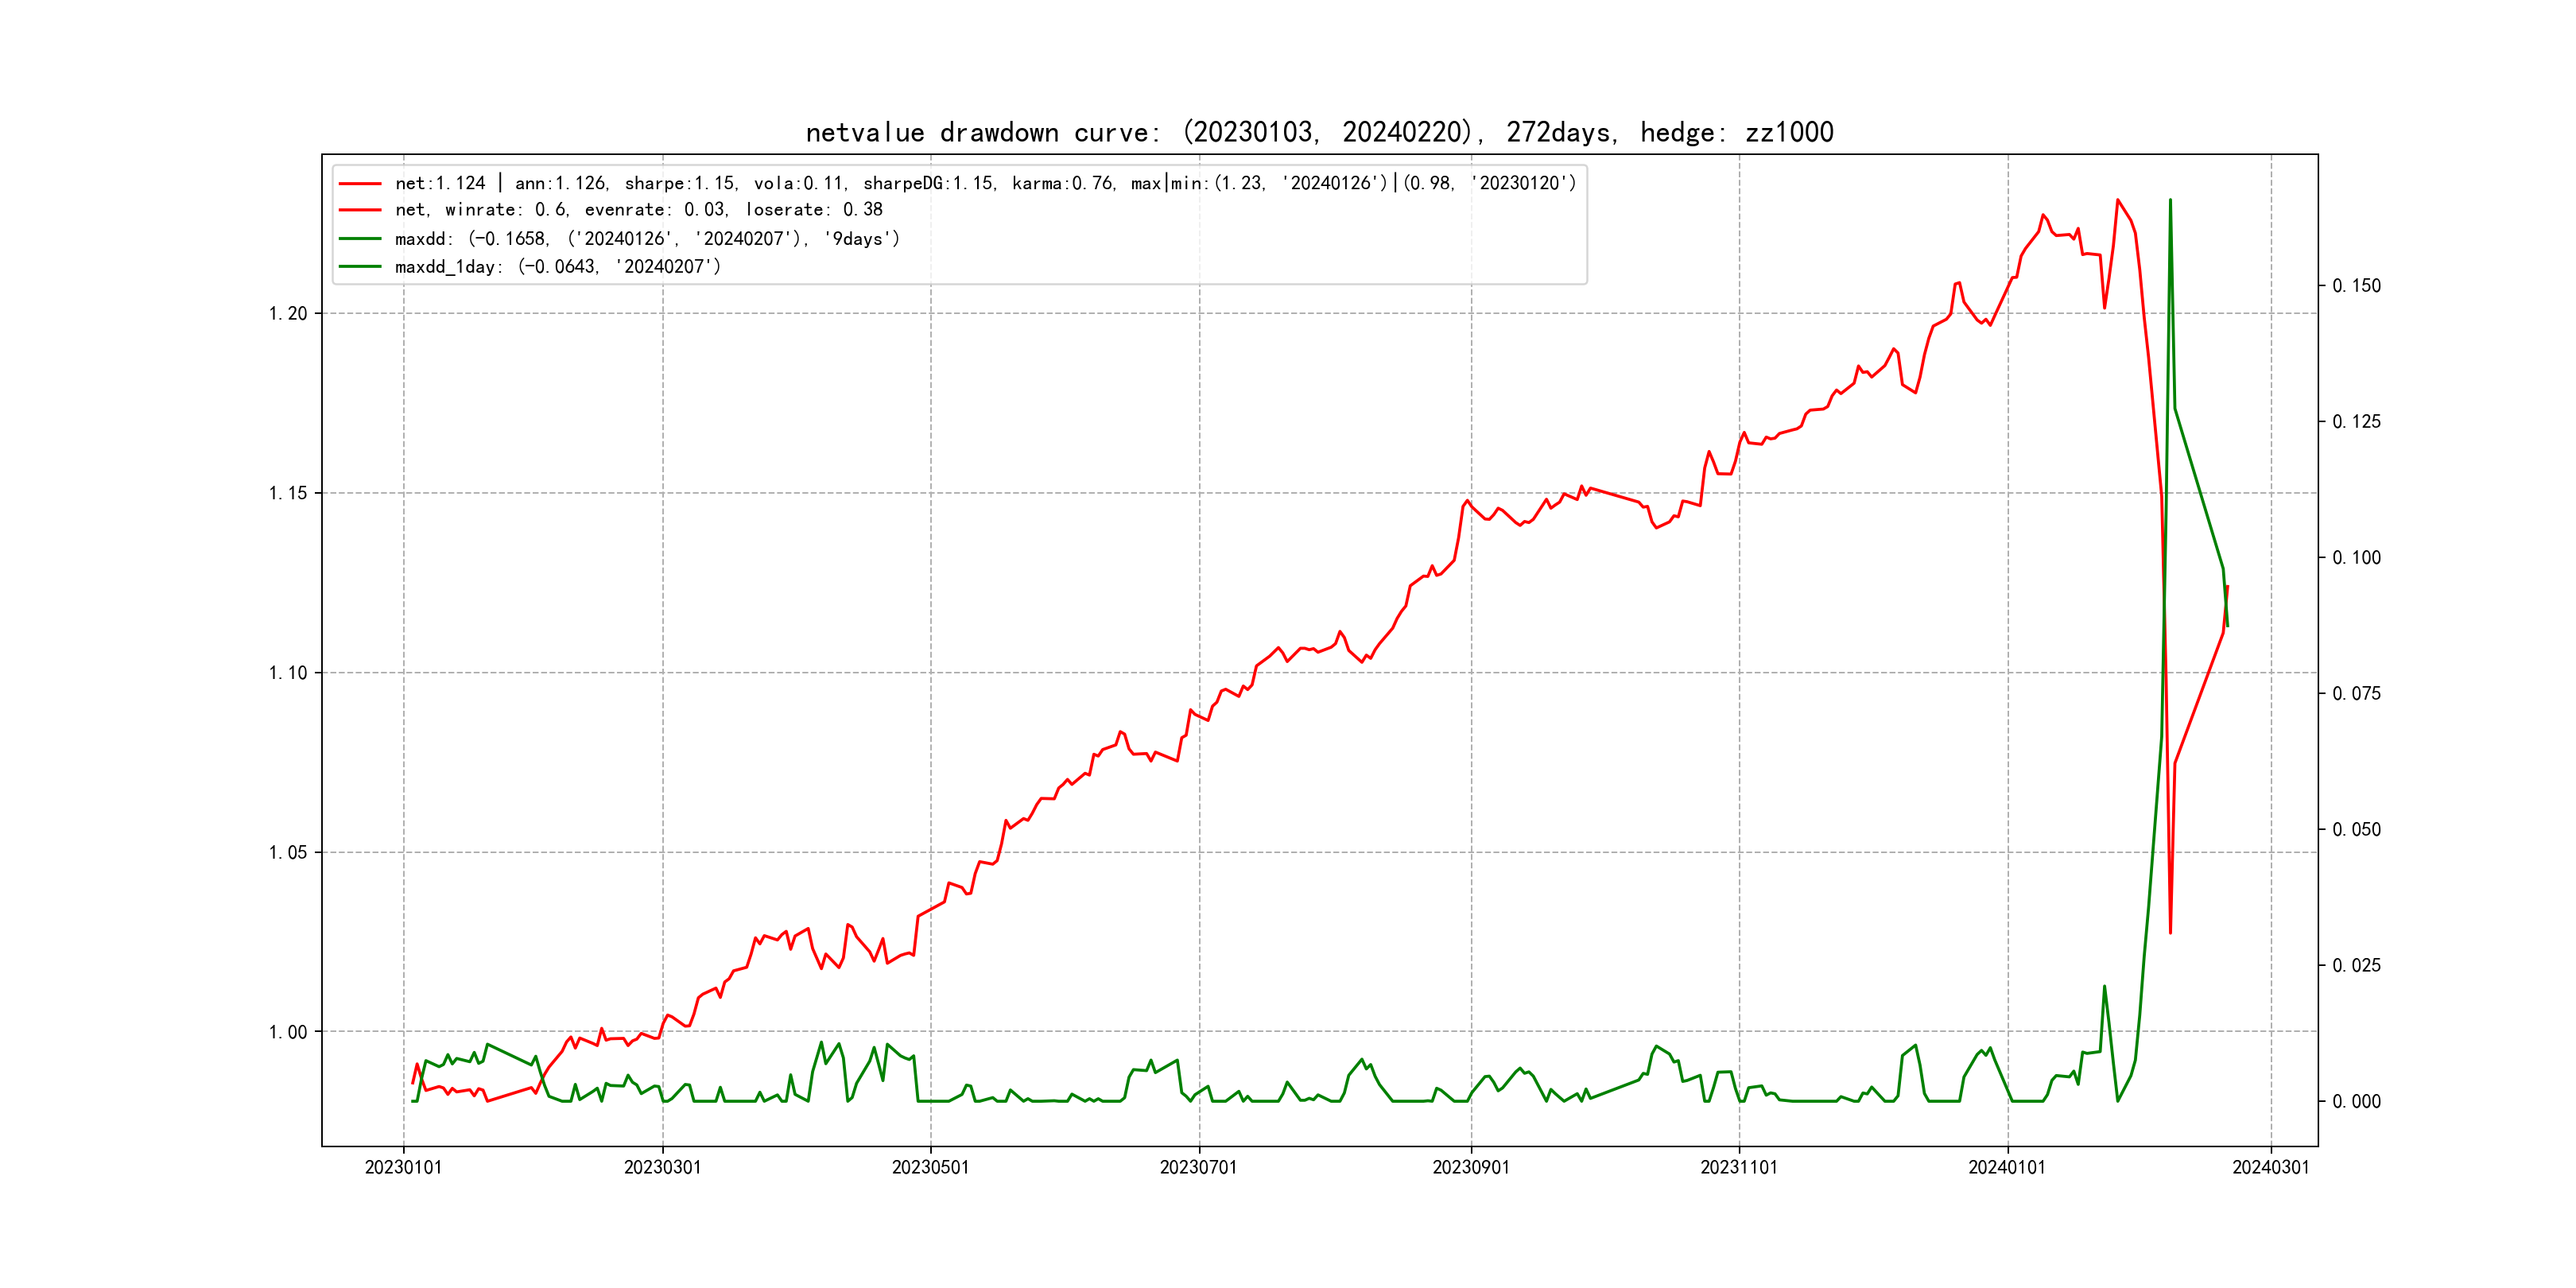
Task: Click the 20240301 x-axis tick label
Action: 2271,1168
